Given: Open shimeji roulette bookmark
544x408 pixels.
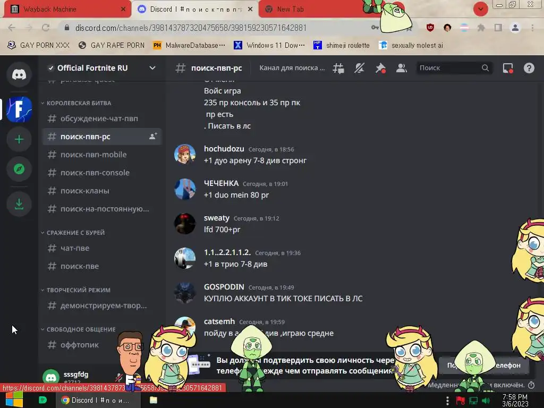Looking at the screenshot, I should pyautogui.click(x=342, y=45).
